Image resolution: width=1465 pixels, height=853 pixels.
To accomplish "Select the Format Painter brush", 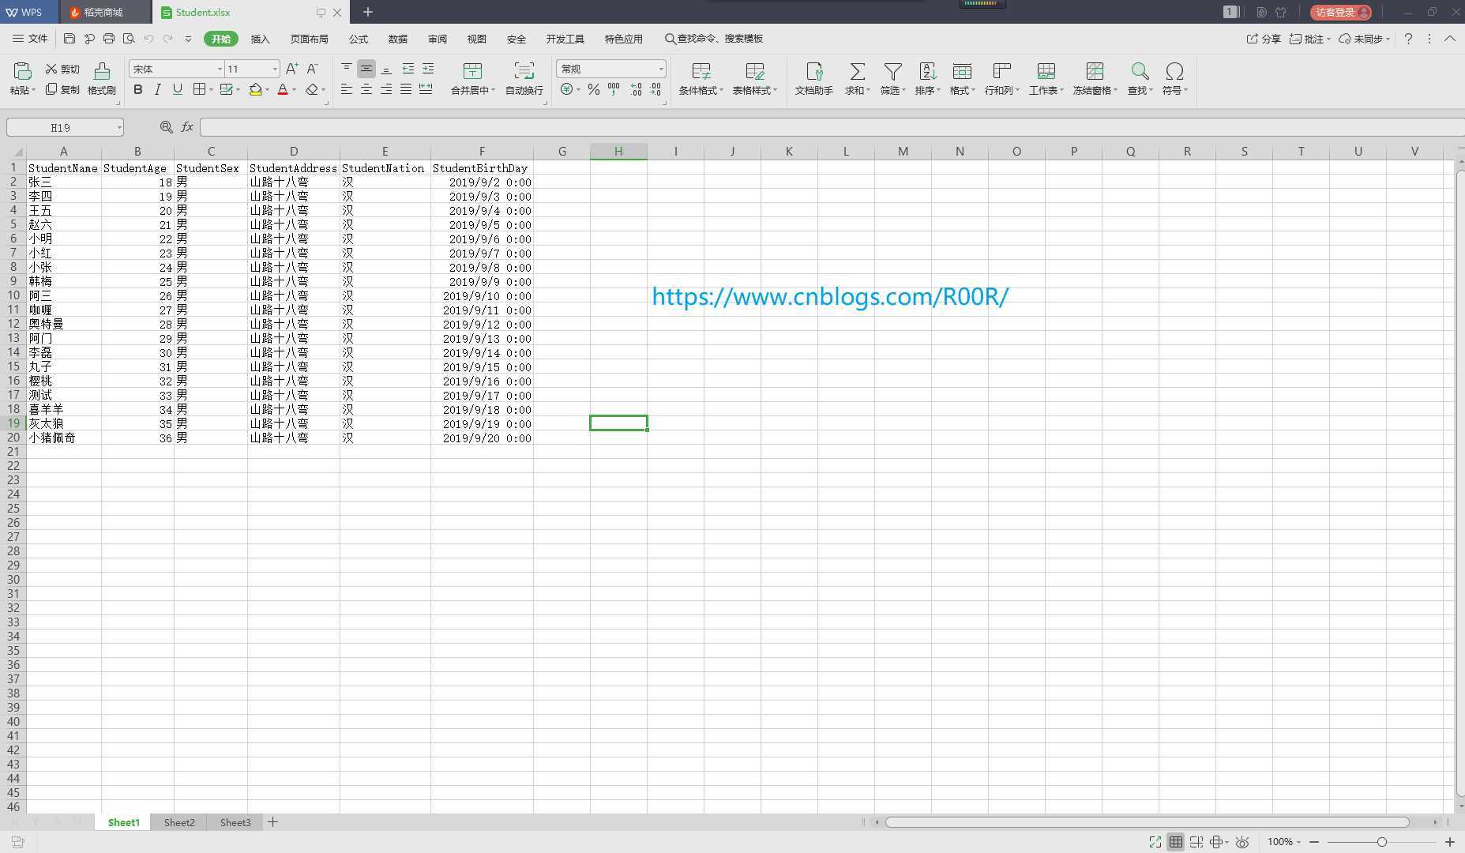I will [x=102, y=71].
